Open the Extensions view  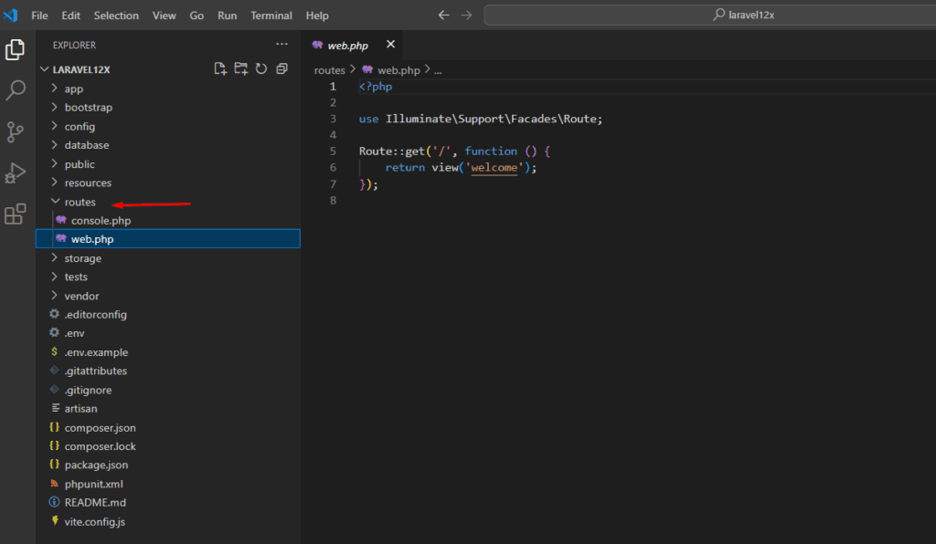coord(16,214)
